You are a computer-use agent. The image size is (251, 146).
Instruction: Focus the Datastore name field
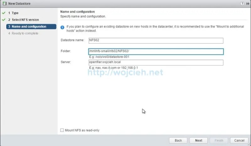[156, 41]
